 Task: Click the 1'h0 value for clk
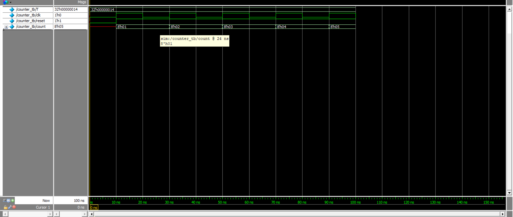tap(58, 15)
